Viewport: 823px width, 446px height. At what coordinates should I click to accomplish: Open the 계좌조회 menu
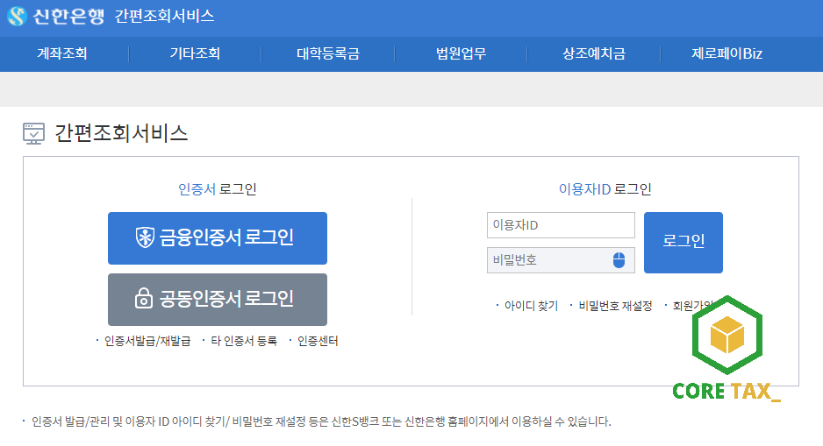62,53
